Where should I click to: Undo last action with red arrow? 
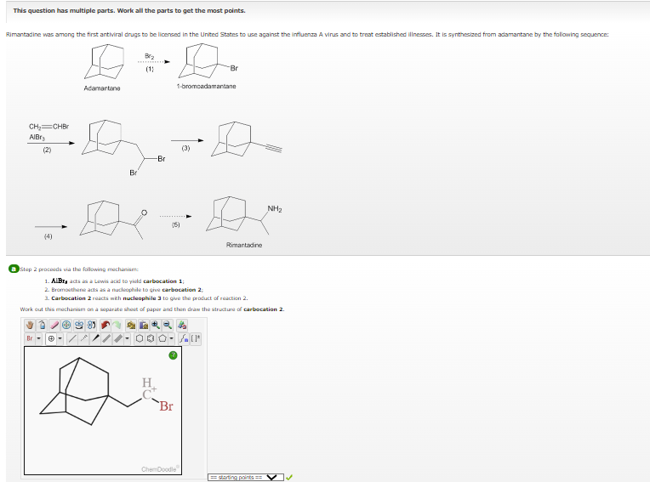point(105,325)
